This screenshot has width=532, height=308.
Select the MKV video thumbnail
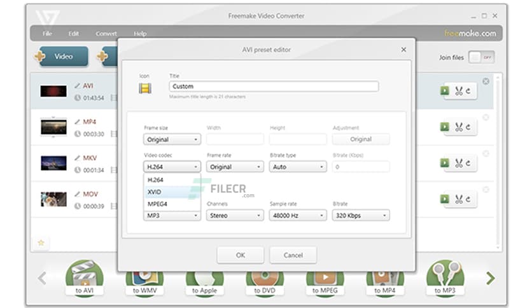coord(53,163)
